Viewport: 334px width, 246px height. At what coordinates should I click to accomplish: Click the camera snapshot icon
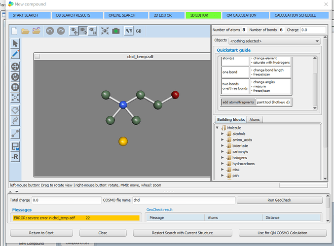click(116, 31)
